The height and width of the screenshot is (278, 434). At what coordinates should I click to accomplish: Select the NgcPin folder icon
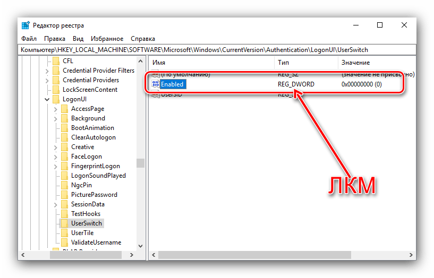tap(64, 185)
